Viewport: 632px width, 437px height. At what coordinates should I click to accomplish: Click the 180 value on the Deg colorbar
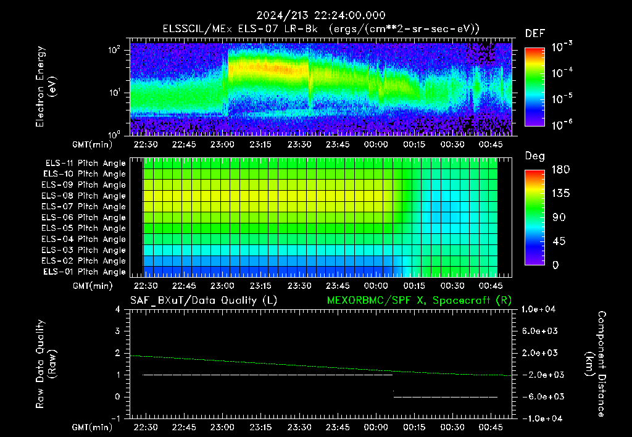(560, 170)
